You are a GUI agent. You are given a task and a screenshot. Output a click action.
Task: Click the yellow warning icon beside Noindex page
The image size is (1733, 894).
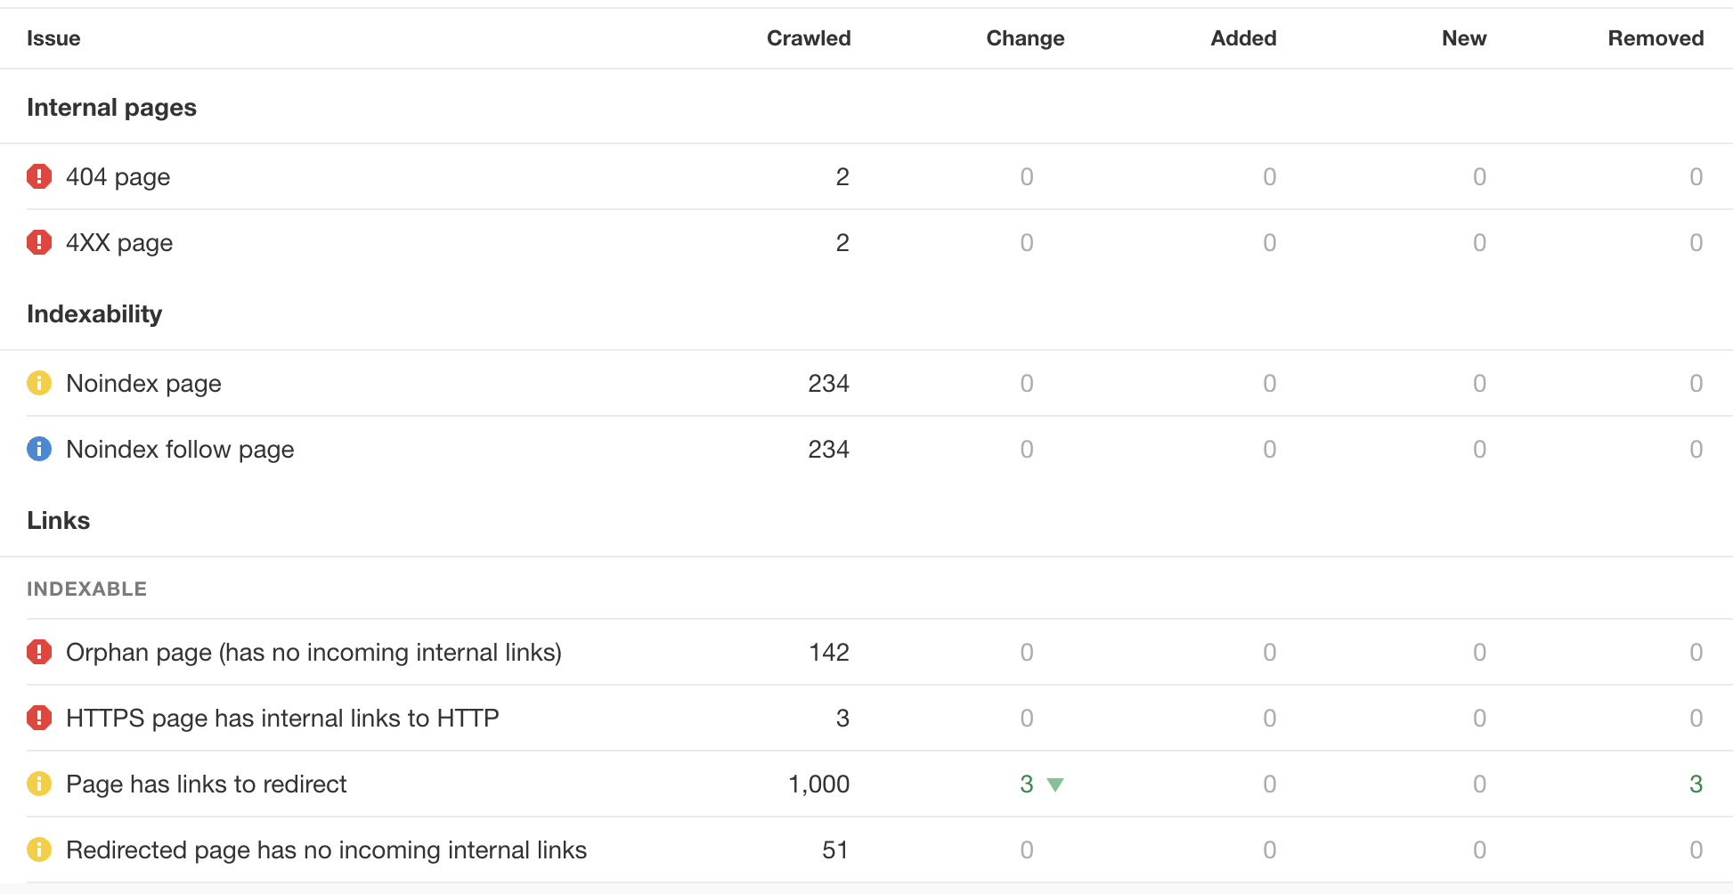[38, 384]
